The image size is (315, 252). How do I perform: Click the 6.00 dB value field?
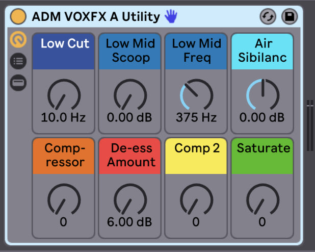129,222
